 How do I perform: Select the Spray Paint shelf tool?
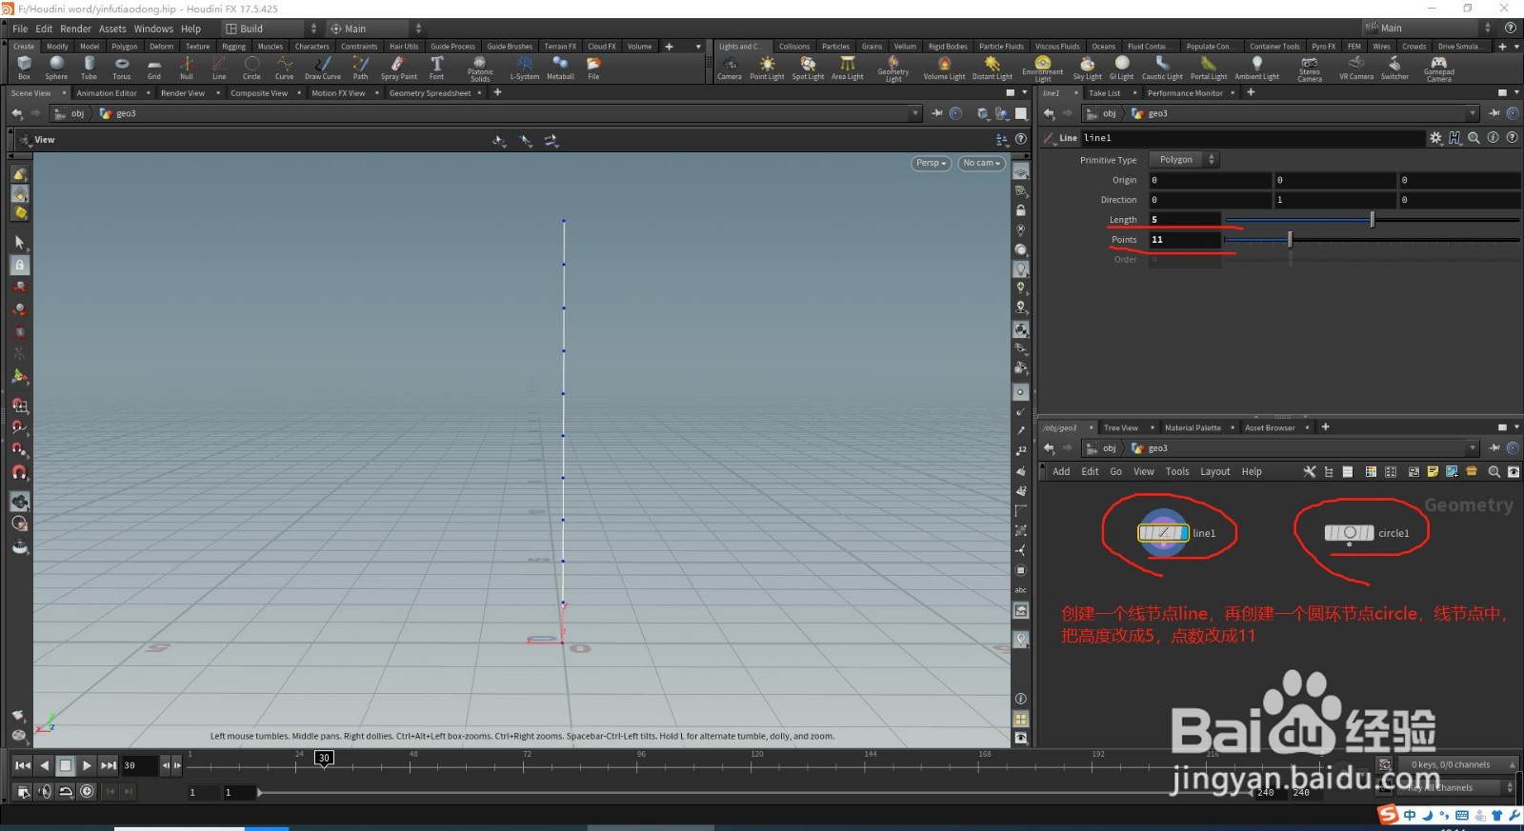coord(399,68)
